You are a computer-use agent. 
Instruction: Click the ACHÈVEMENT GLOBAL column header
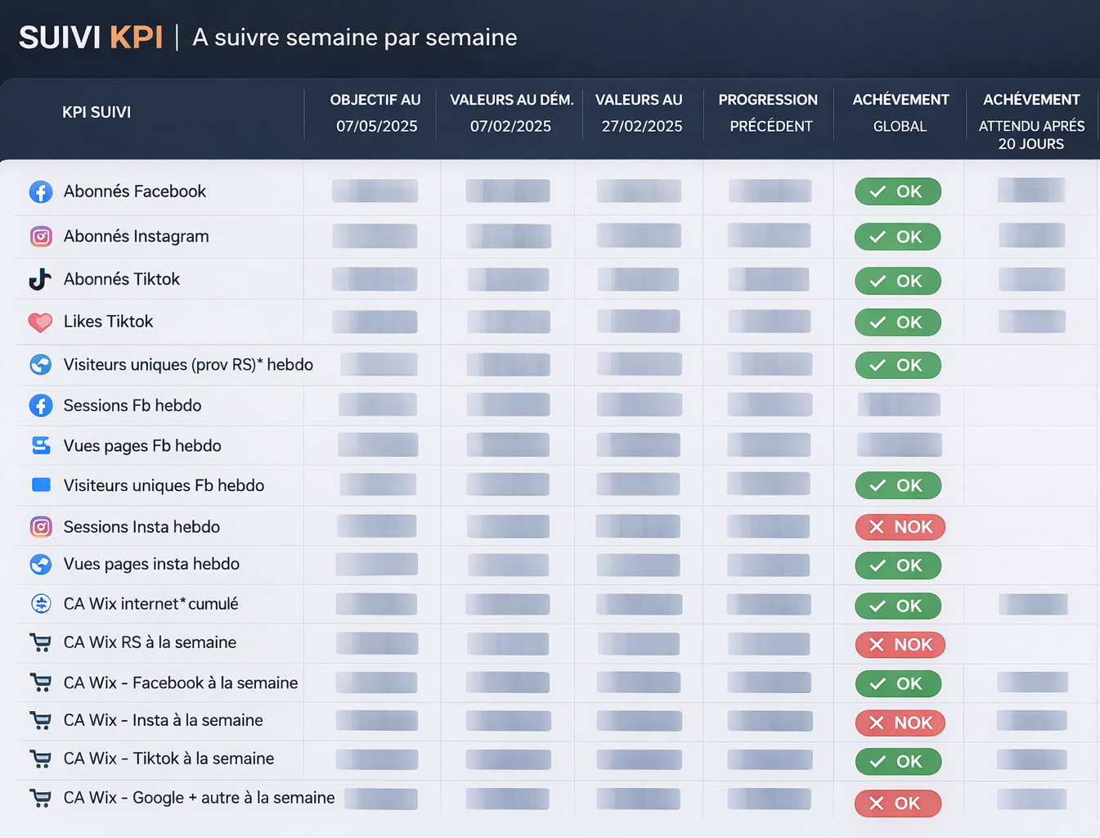tap(900, 112)
